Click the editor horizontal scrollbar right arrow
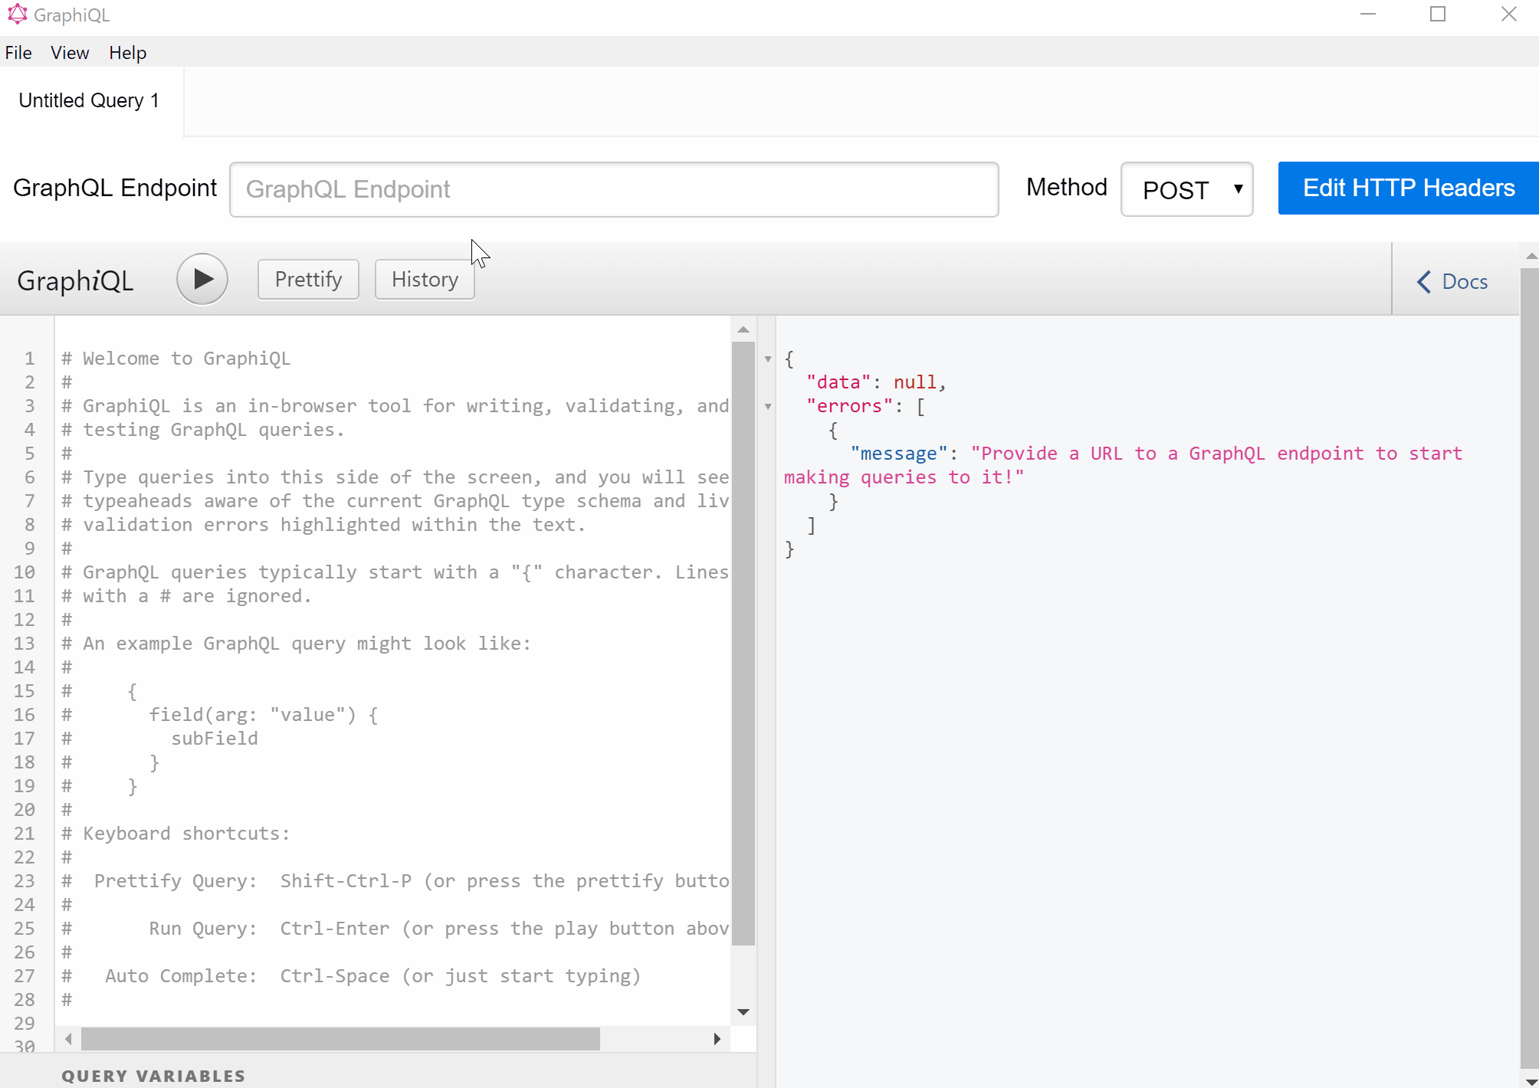The image size is (1539, 1088). pos(717,1039)
